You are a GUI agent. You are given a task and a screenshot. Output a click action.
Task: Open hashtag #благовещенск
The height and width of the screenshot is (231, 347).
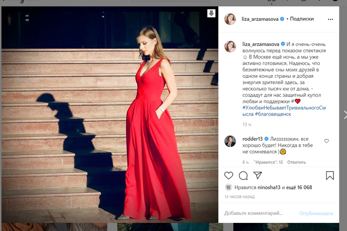pos(275,114)
